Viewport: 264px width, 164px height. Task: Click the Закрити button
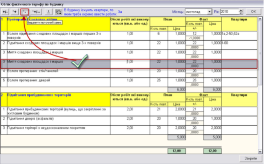(x=251, y=158)
